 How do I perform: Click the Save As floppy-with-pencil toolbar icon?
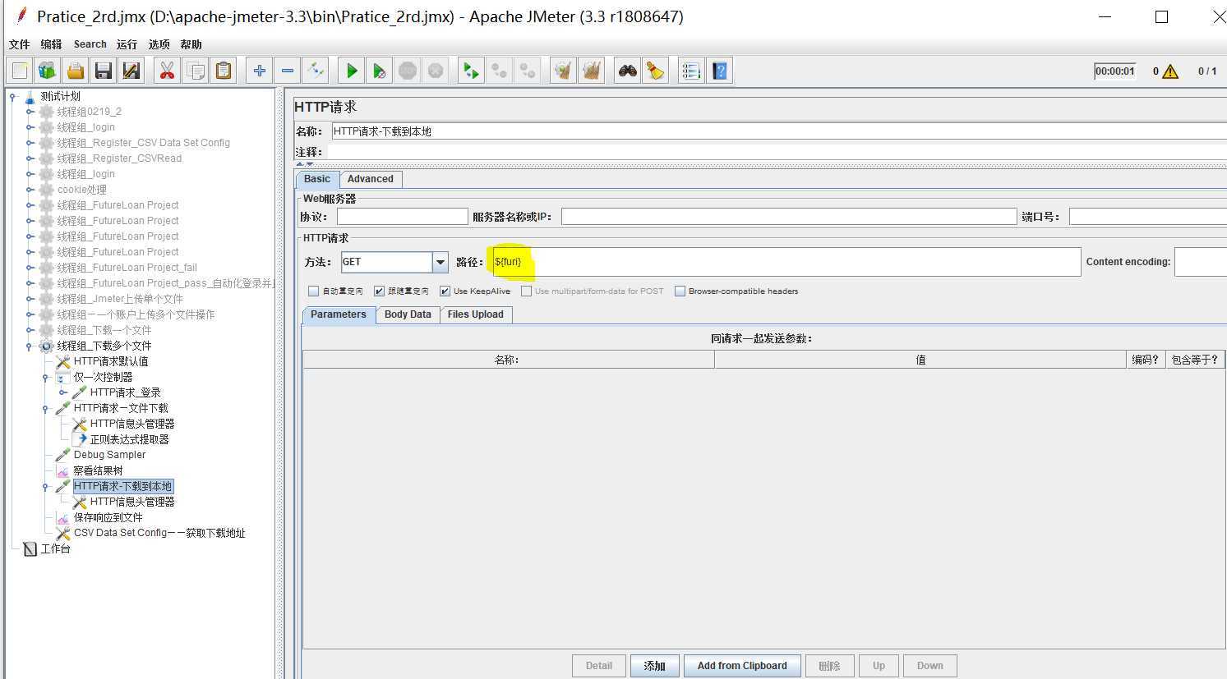click(131, 71)
